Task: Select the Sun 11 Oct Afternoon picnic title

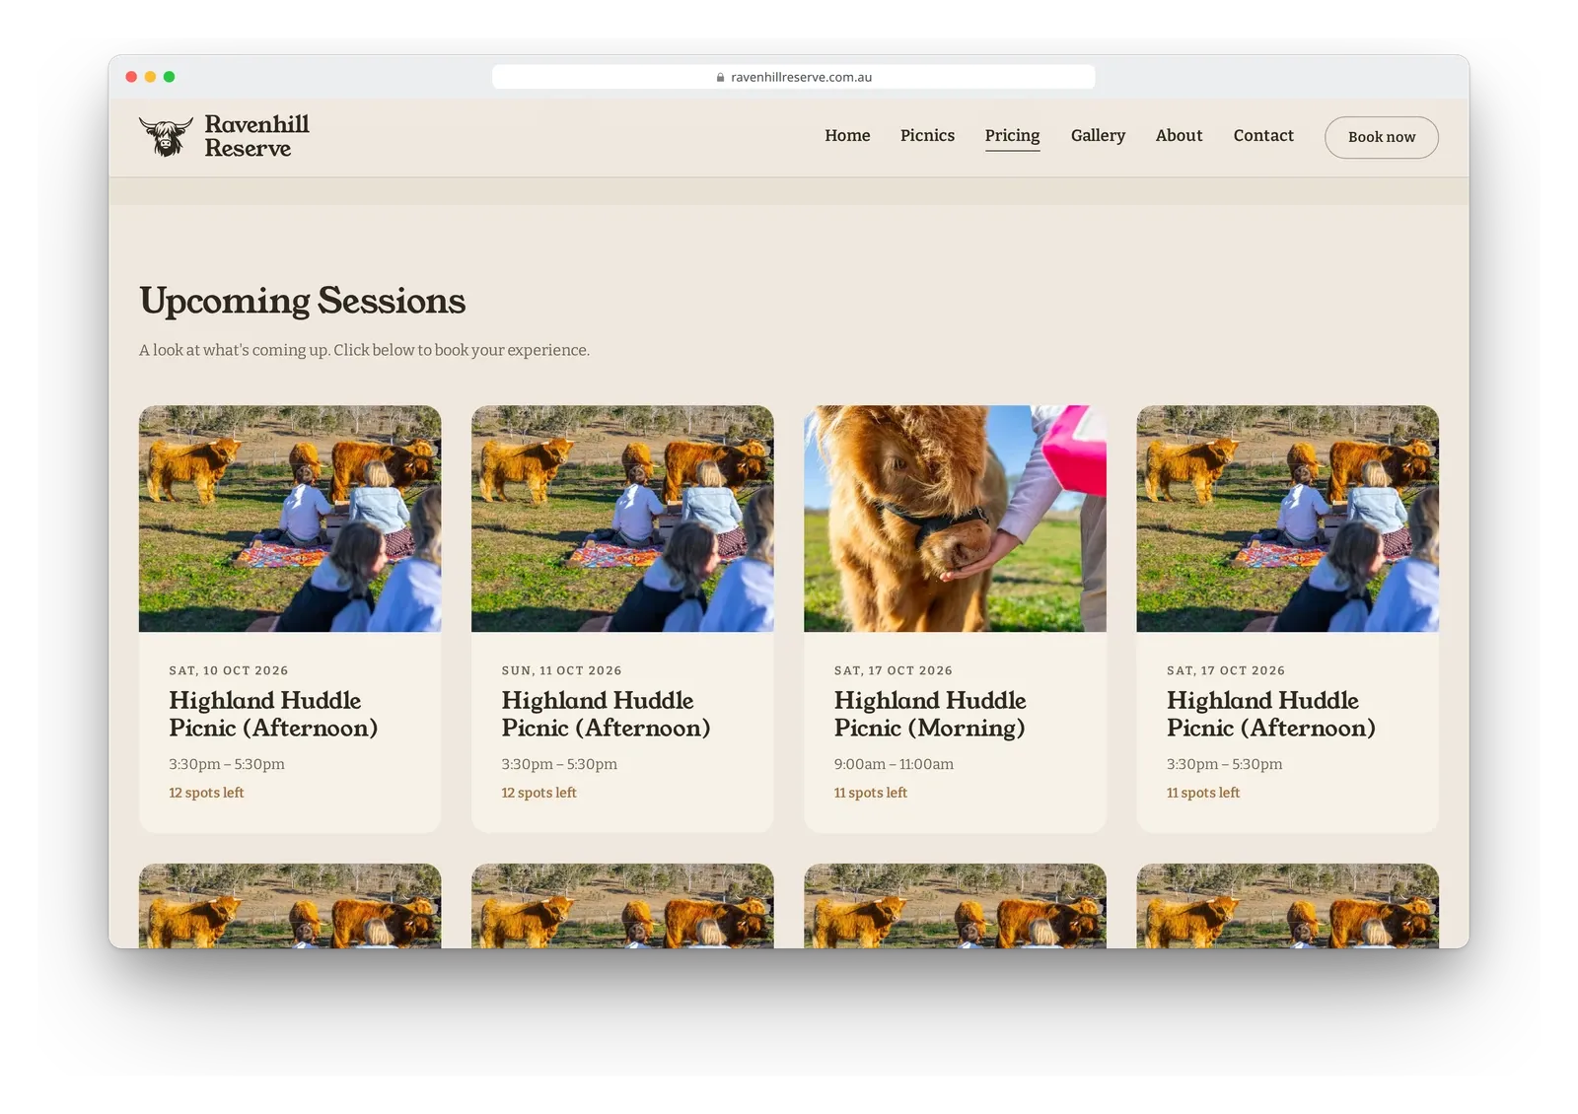Action: click(x=606, y=714)
